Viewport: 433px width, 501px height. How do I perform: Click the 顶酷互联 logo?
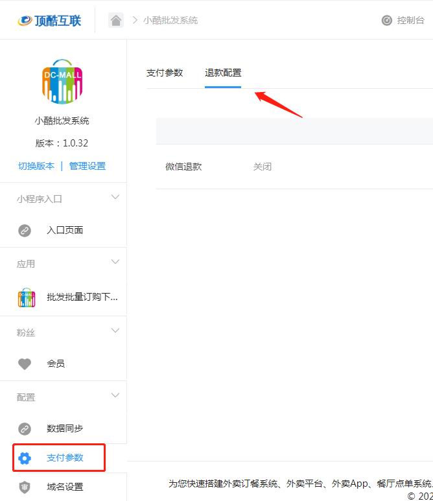pyautogui.click(x=49, y=21)
